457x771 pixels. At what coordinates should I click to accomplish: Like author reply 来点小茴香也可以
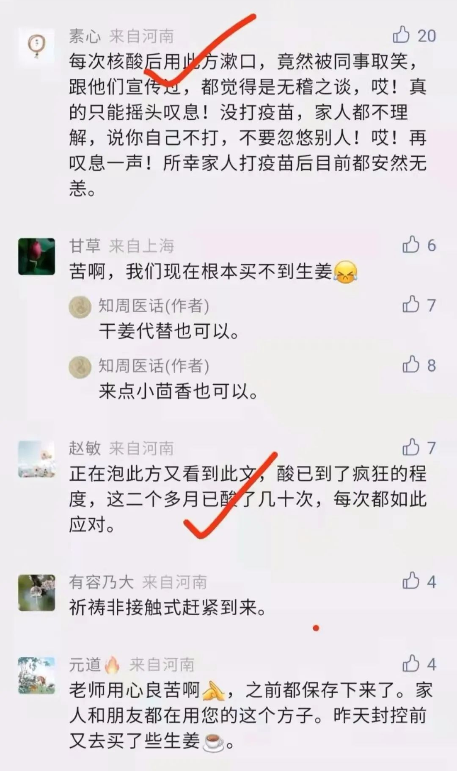410,365
